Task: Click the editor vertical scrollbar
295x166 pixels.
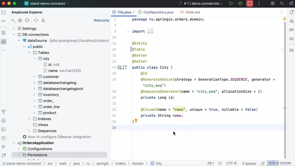Action: coord(285,90)
